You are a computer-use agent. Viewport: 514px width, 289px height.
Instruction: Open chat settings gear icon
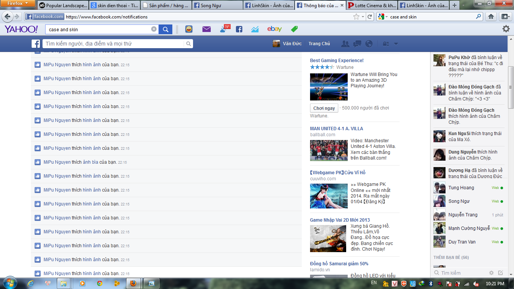coord(491,273)
